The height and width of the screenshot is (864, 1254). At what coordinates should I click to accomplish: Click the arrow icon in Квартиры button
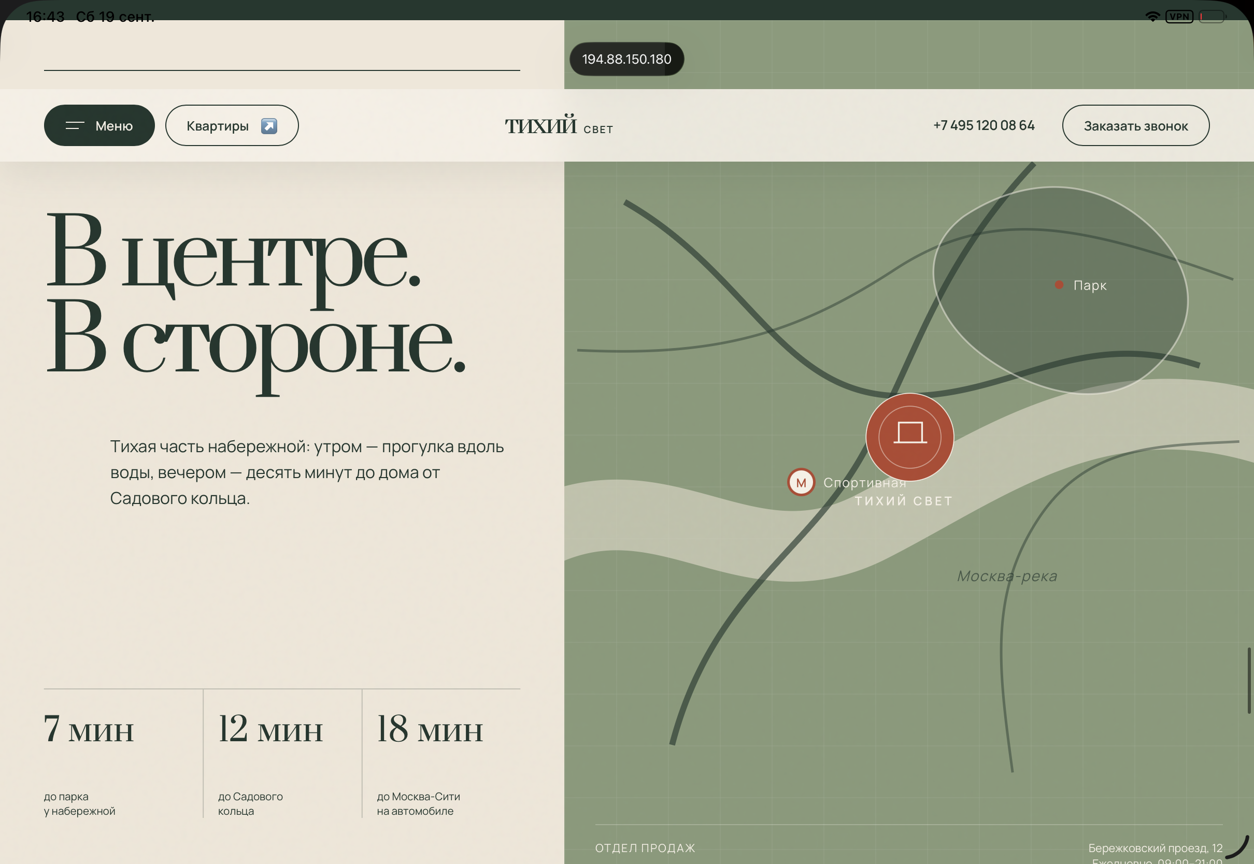pyautogui.click(x=269, y=126)
